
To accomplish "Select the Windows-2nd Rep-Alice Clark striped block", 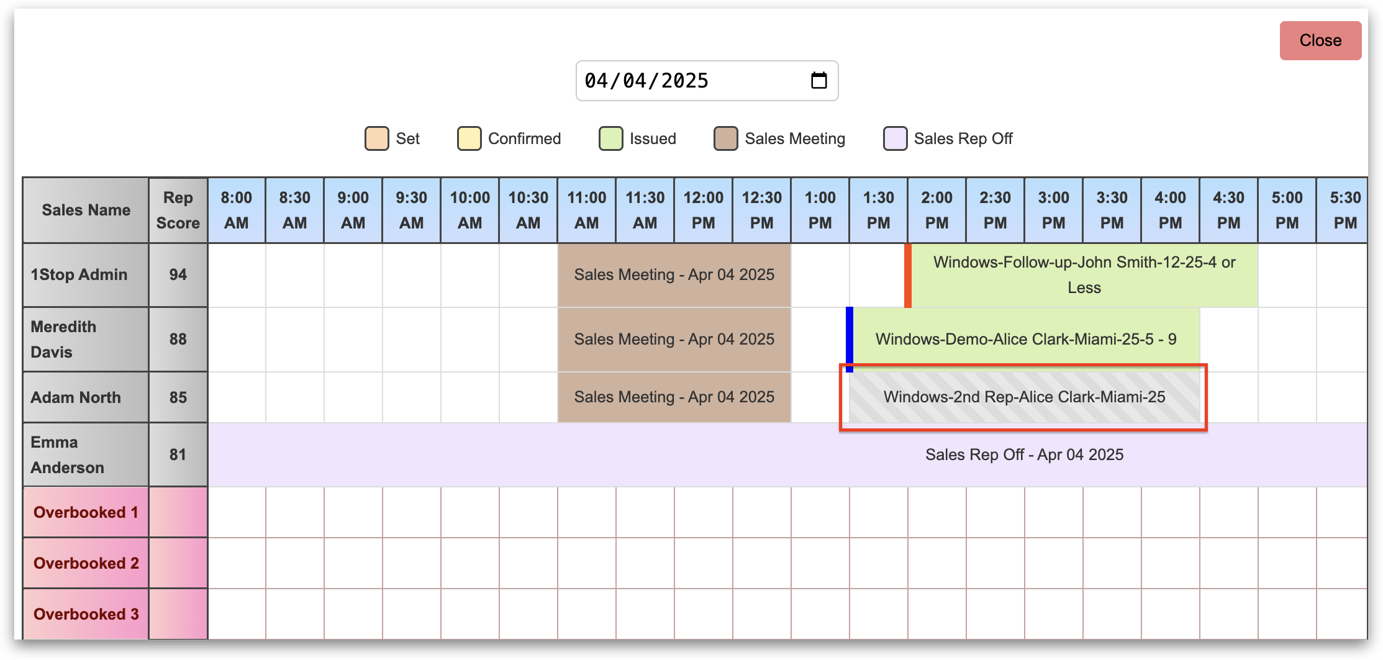I will [x=1024, y=397].
